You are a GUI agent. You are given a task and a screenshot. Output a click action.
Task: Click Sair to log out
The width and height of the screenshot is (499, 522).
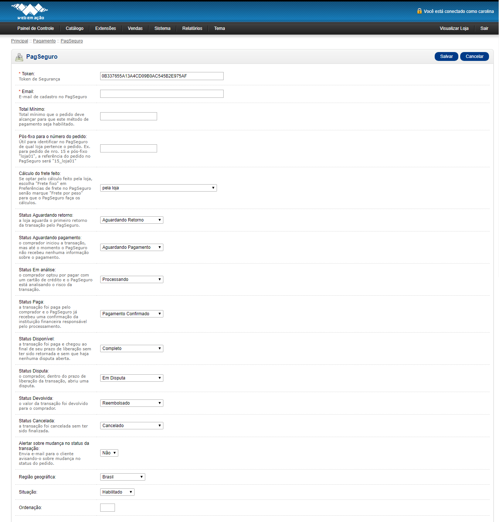(x=484, y=28)
